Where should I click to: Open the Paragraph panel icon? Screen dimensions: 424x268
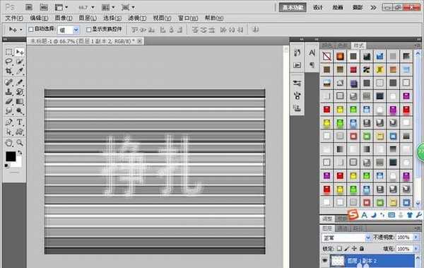point(312,65)
